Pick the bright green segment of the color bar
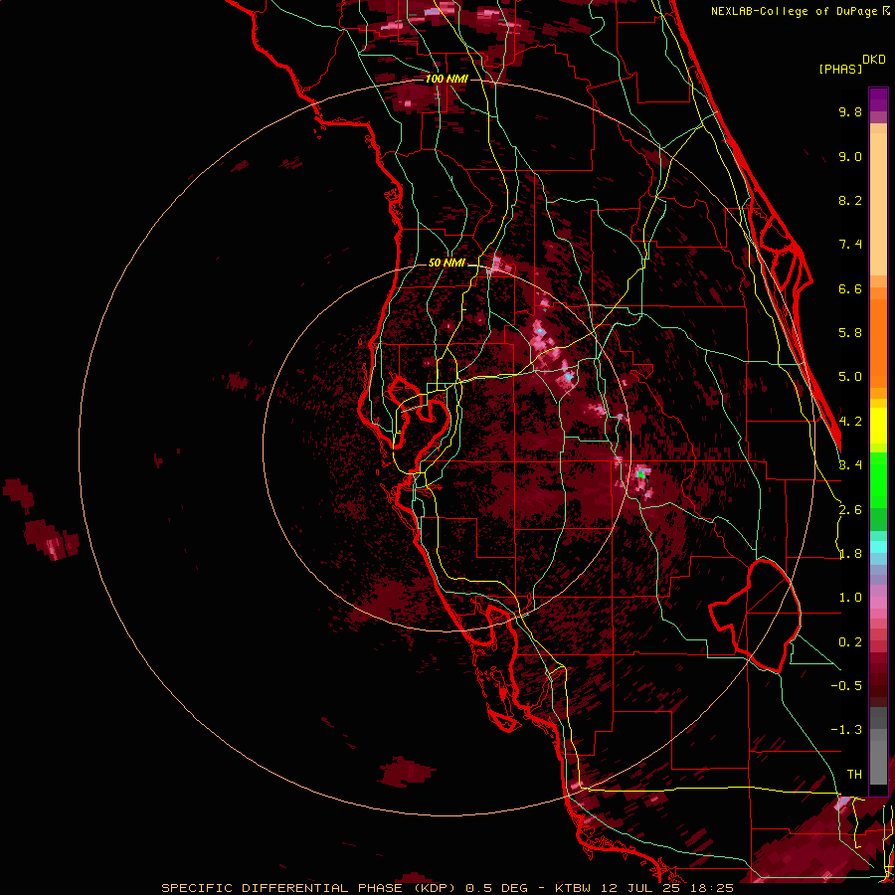This screenshot has height=895, width=895. pyautogui.click(x=878, y=482)
